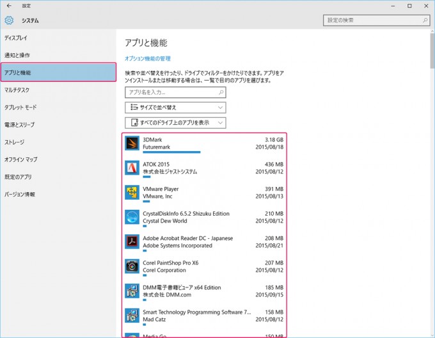The width and height of the screenshot is (435, 338).
Task: Click the vertical scrollbar thumb
Action: 432,52
